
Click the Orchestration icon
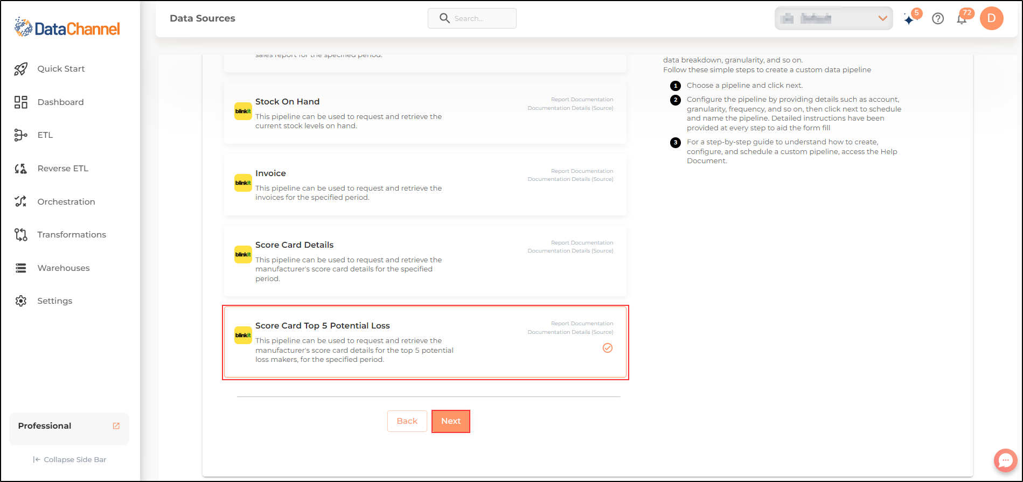pos(20,202)
